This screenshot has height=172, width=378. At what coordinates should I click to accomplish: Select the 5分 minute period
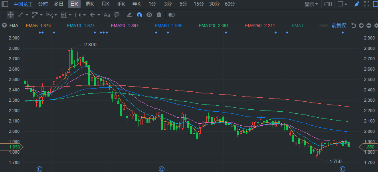pos(183,4)
